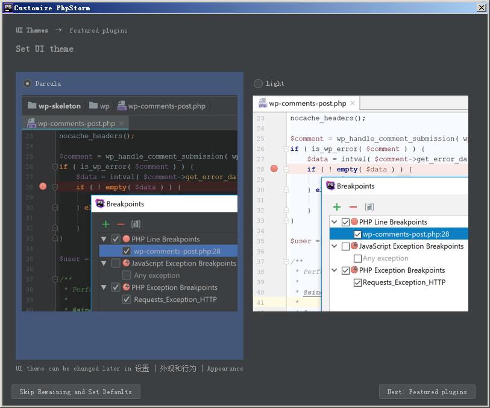Click PHP Exception Breakpoints icon in Darcula preview

click(126, 287)
